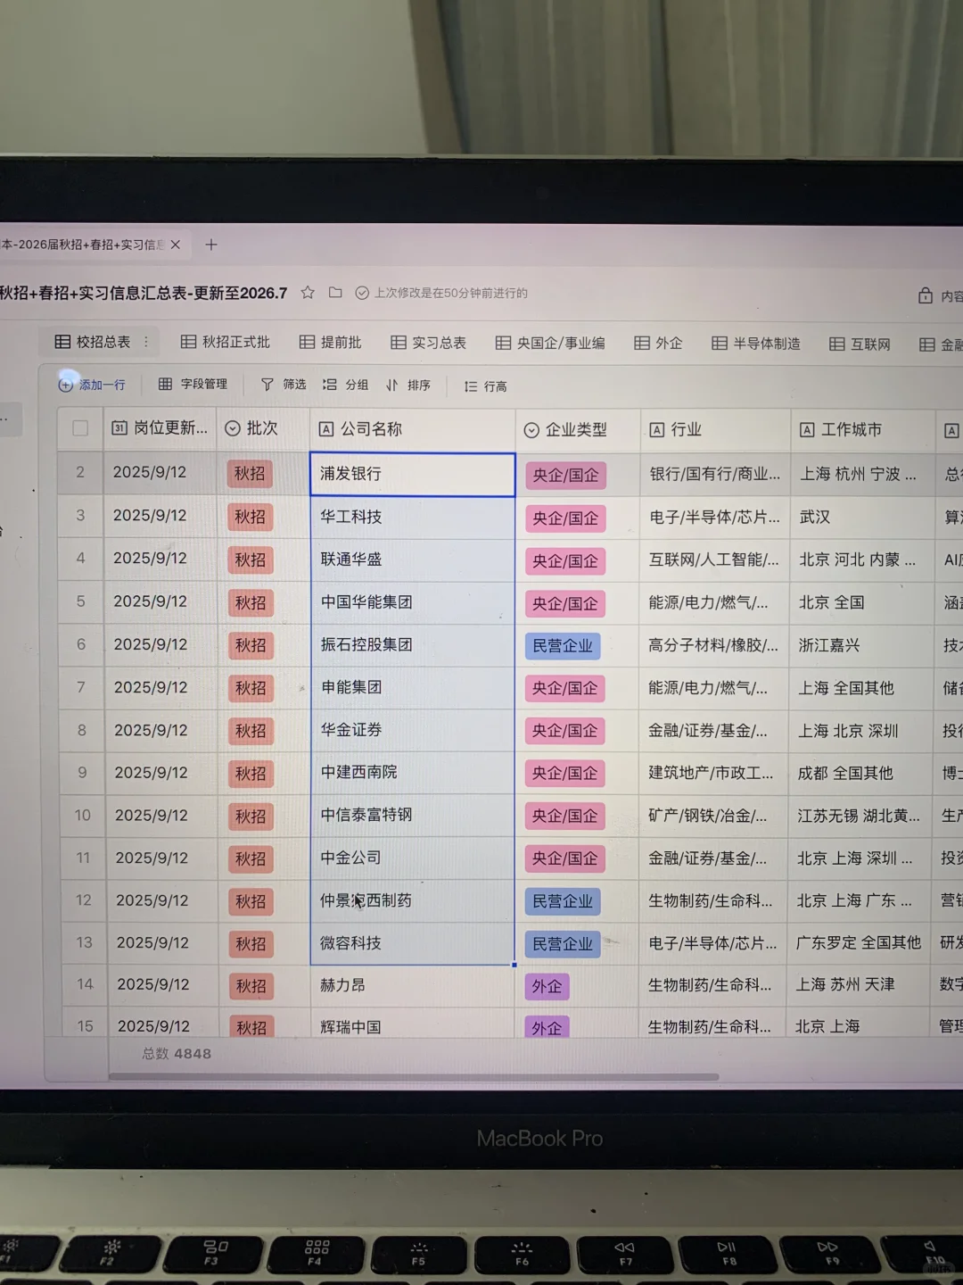Click the lock permission icon
Image resolution: width=963 pixels, height=1285 pixels.
click(x=926, y=295)
